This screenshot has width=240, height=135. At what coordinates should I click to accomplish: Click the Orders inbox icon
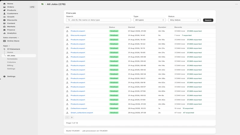(x=4, y=7)
